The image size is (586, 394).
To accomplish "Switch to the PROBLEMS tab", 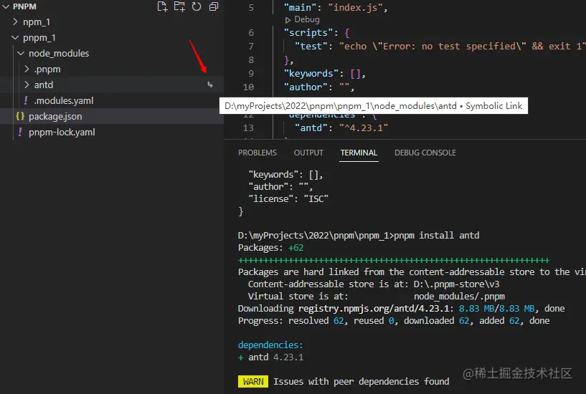I will point(257,153).
